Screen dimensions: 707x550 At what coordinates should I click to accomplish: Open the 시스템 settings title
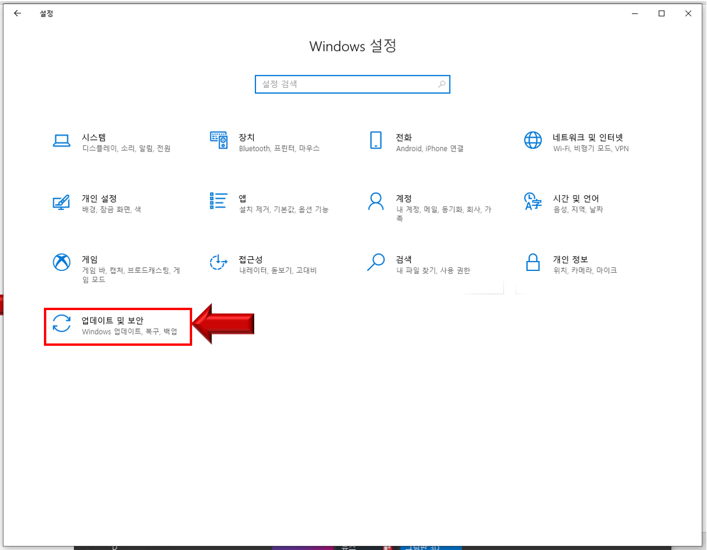(x=94, y=137)
